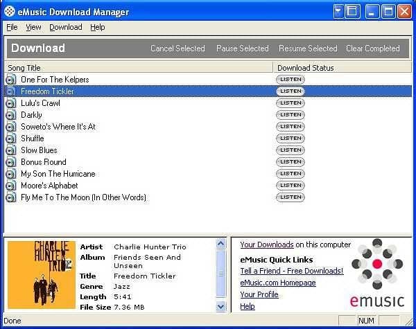Click the NUM indicator in status bar

[366, 321]
